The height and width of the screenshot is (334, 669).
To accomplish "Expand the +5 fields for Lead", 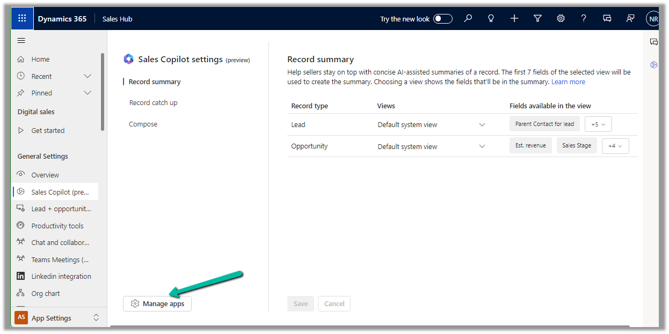I will (598, 124).
